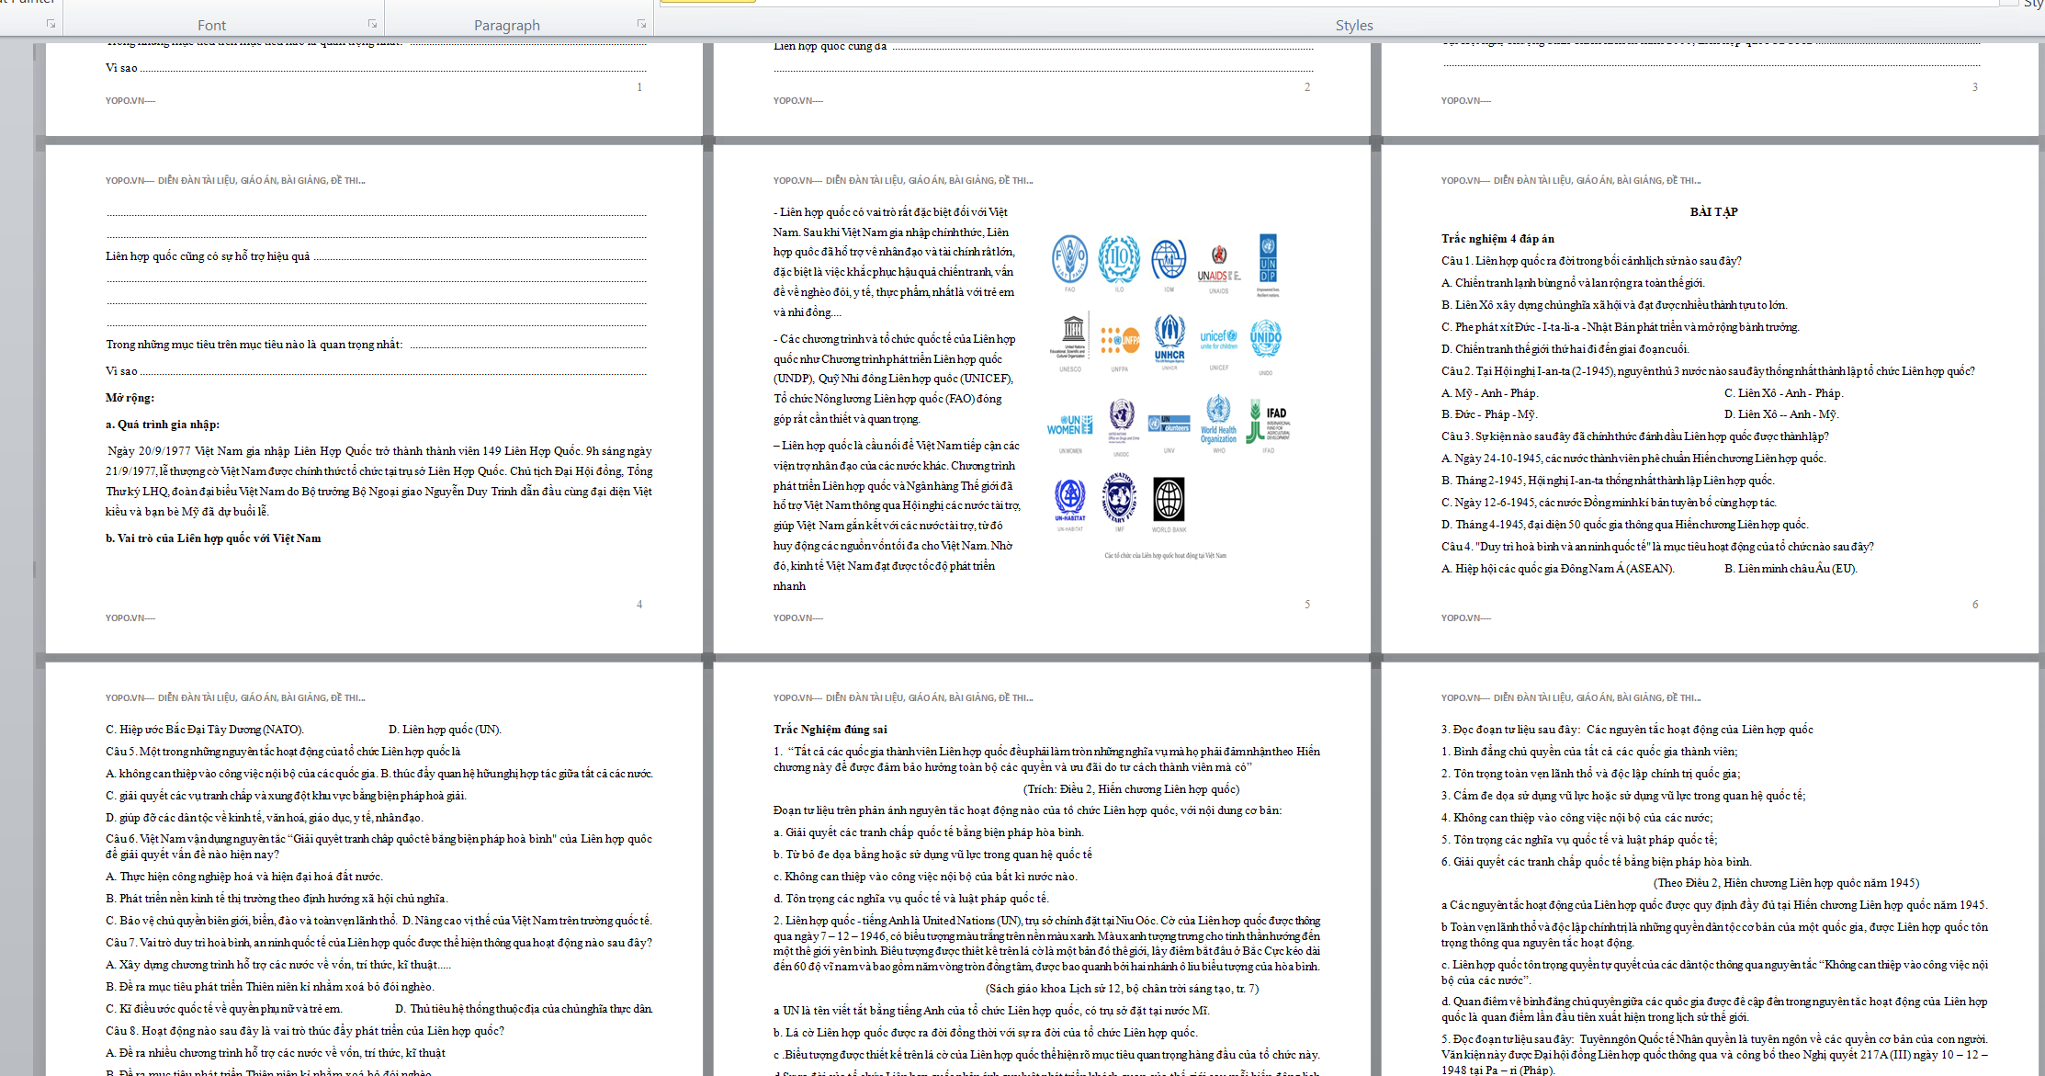Click line 'Liên hợp quốc cũng có sự hỗ trợ hiệu quả' on page 4
Image resolution: width=2045 pixels, height=1076 pixels.
[376, 256]
